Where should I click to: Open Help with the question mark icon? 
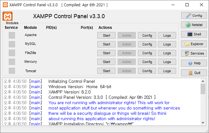tap(194, 63)
